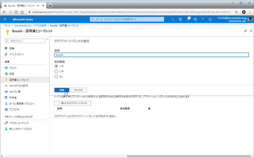Screen dimensions: 254x158
Task: Close the Boxafe blade with X
Action: 251,31
